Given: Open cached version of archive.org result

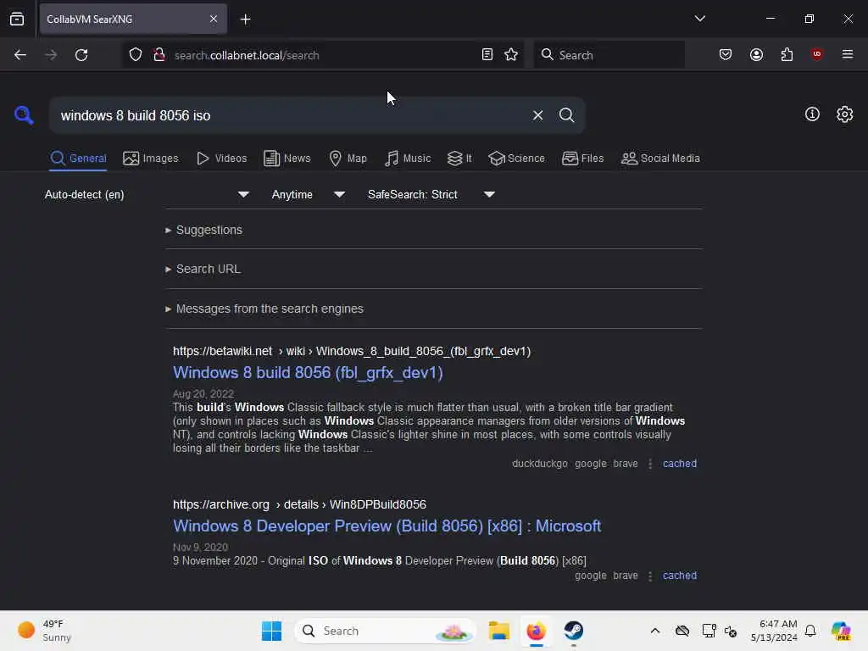Looking at the screenshot, I should pyautogui.click(x=679, y=576).
